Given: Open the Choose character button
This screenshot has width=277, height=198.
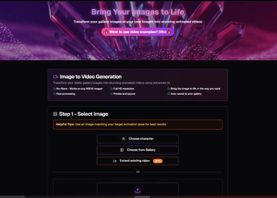Looking at the screenshot, I should click(x=138, y=139).
